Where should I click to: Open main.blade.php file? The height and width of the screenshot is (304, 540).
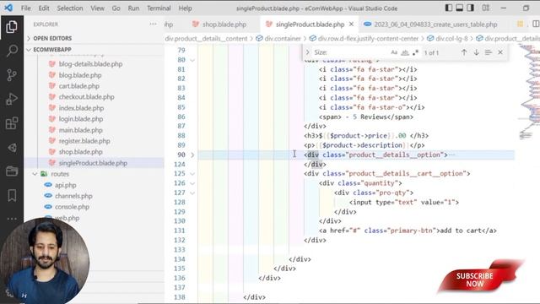pos(81,130)
